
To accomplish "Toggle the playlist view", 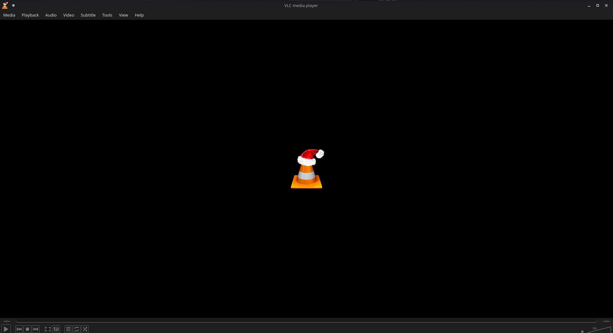I will tap(68, 329).
